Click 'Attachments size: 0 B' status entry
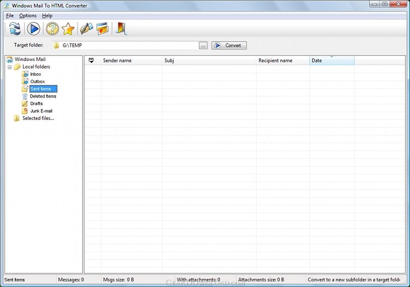Image resolution: width=410 pixels, height=287 pixels. click(261, 280)
